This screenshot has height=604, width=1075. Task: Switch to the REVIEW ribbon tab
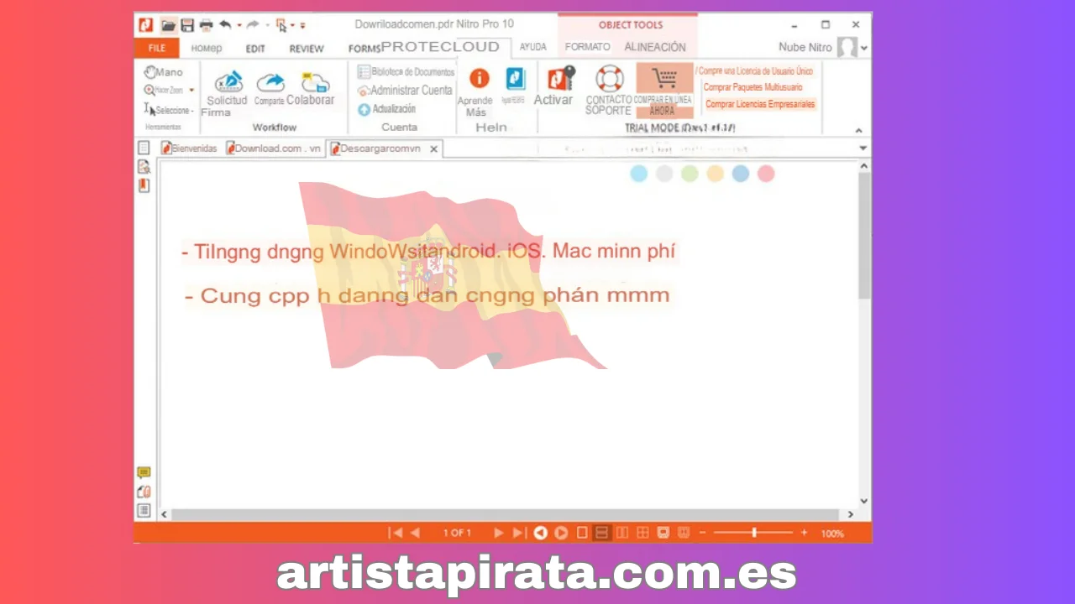[307, 49]
